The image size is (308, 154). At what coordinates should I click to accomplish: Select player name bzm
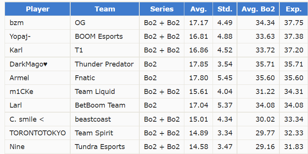point(16,23)
